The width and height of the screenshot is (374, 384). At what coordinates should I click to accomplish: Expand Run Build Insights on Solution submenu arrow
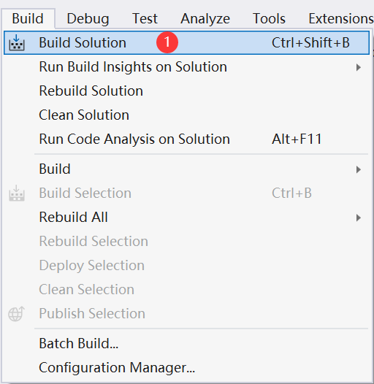click(x=359, y=67)
